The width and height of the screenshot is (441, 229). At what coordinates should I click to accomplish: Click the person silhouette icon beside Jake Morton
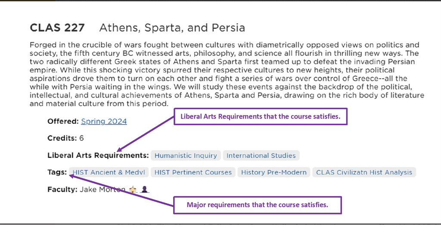145,189
